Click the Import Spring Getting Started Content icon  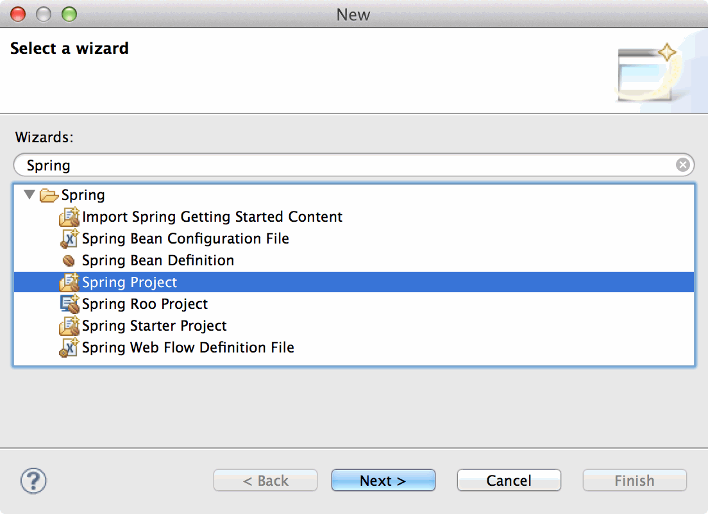(x=69, y=217)
